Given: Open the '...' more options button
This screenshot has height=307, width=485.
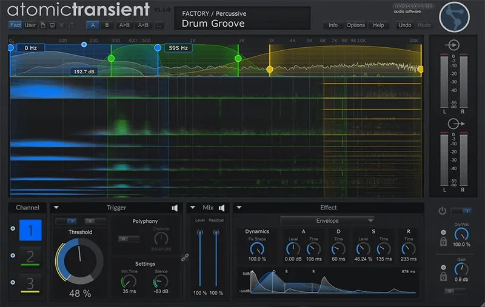Looking at the screenshot, I should pos(159,25).
